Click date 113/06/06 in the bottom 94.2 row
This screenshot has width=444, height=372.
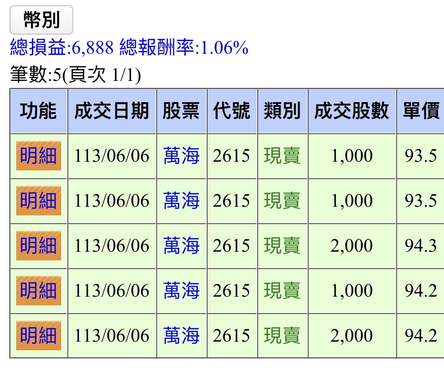(112, 335)
